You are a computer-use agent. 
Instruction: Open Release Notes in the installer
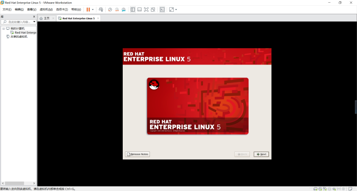click(137, 154)
